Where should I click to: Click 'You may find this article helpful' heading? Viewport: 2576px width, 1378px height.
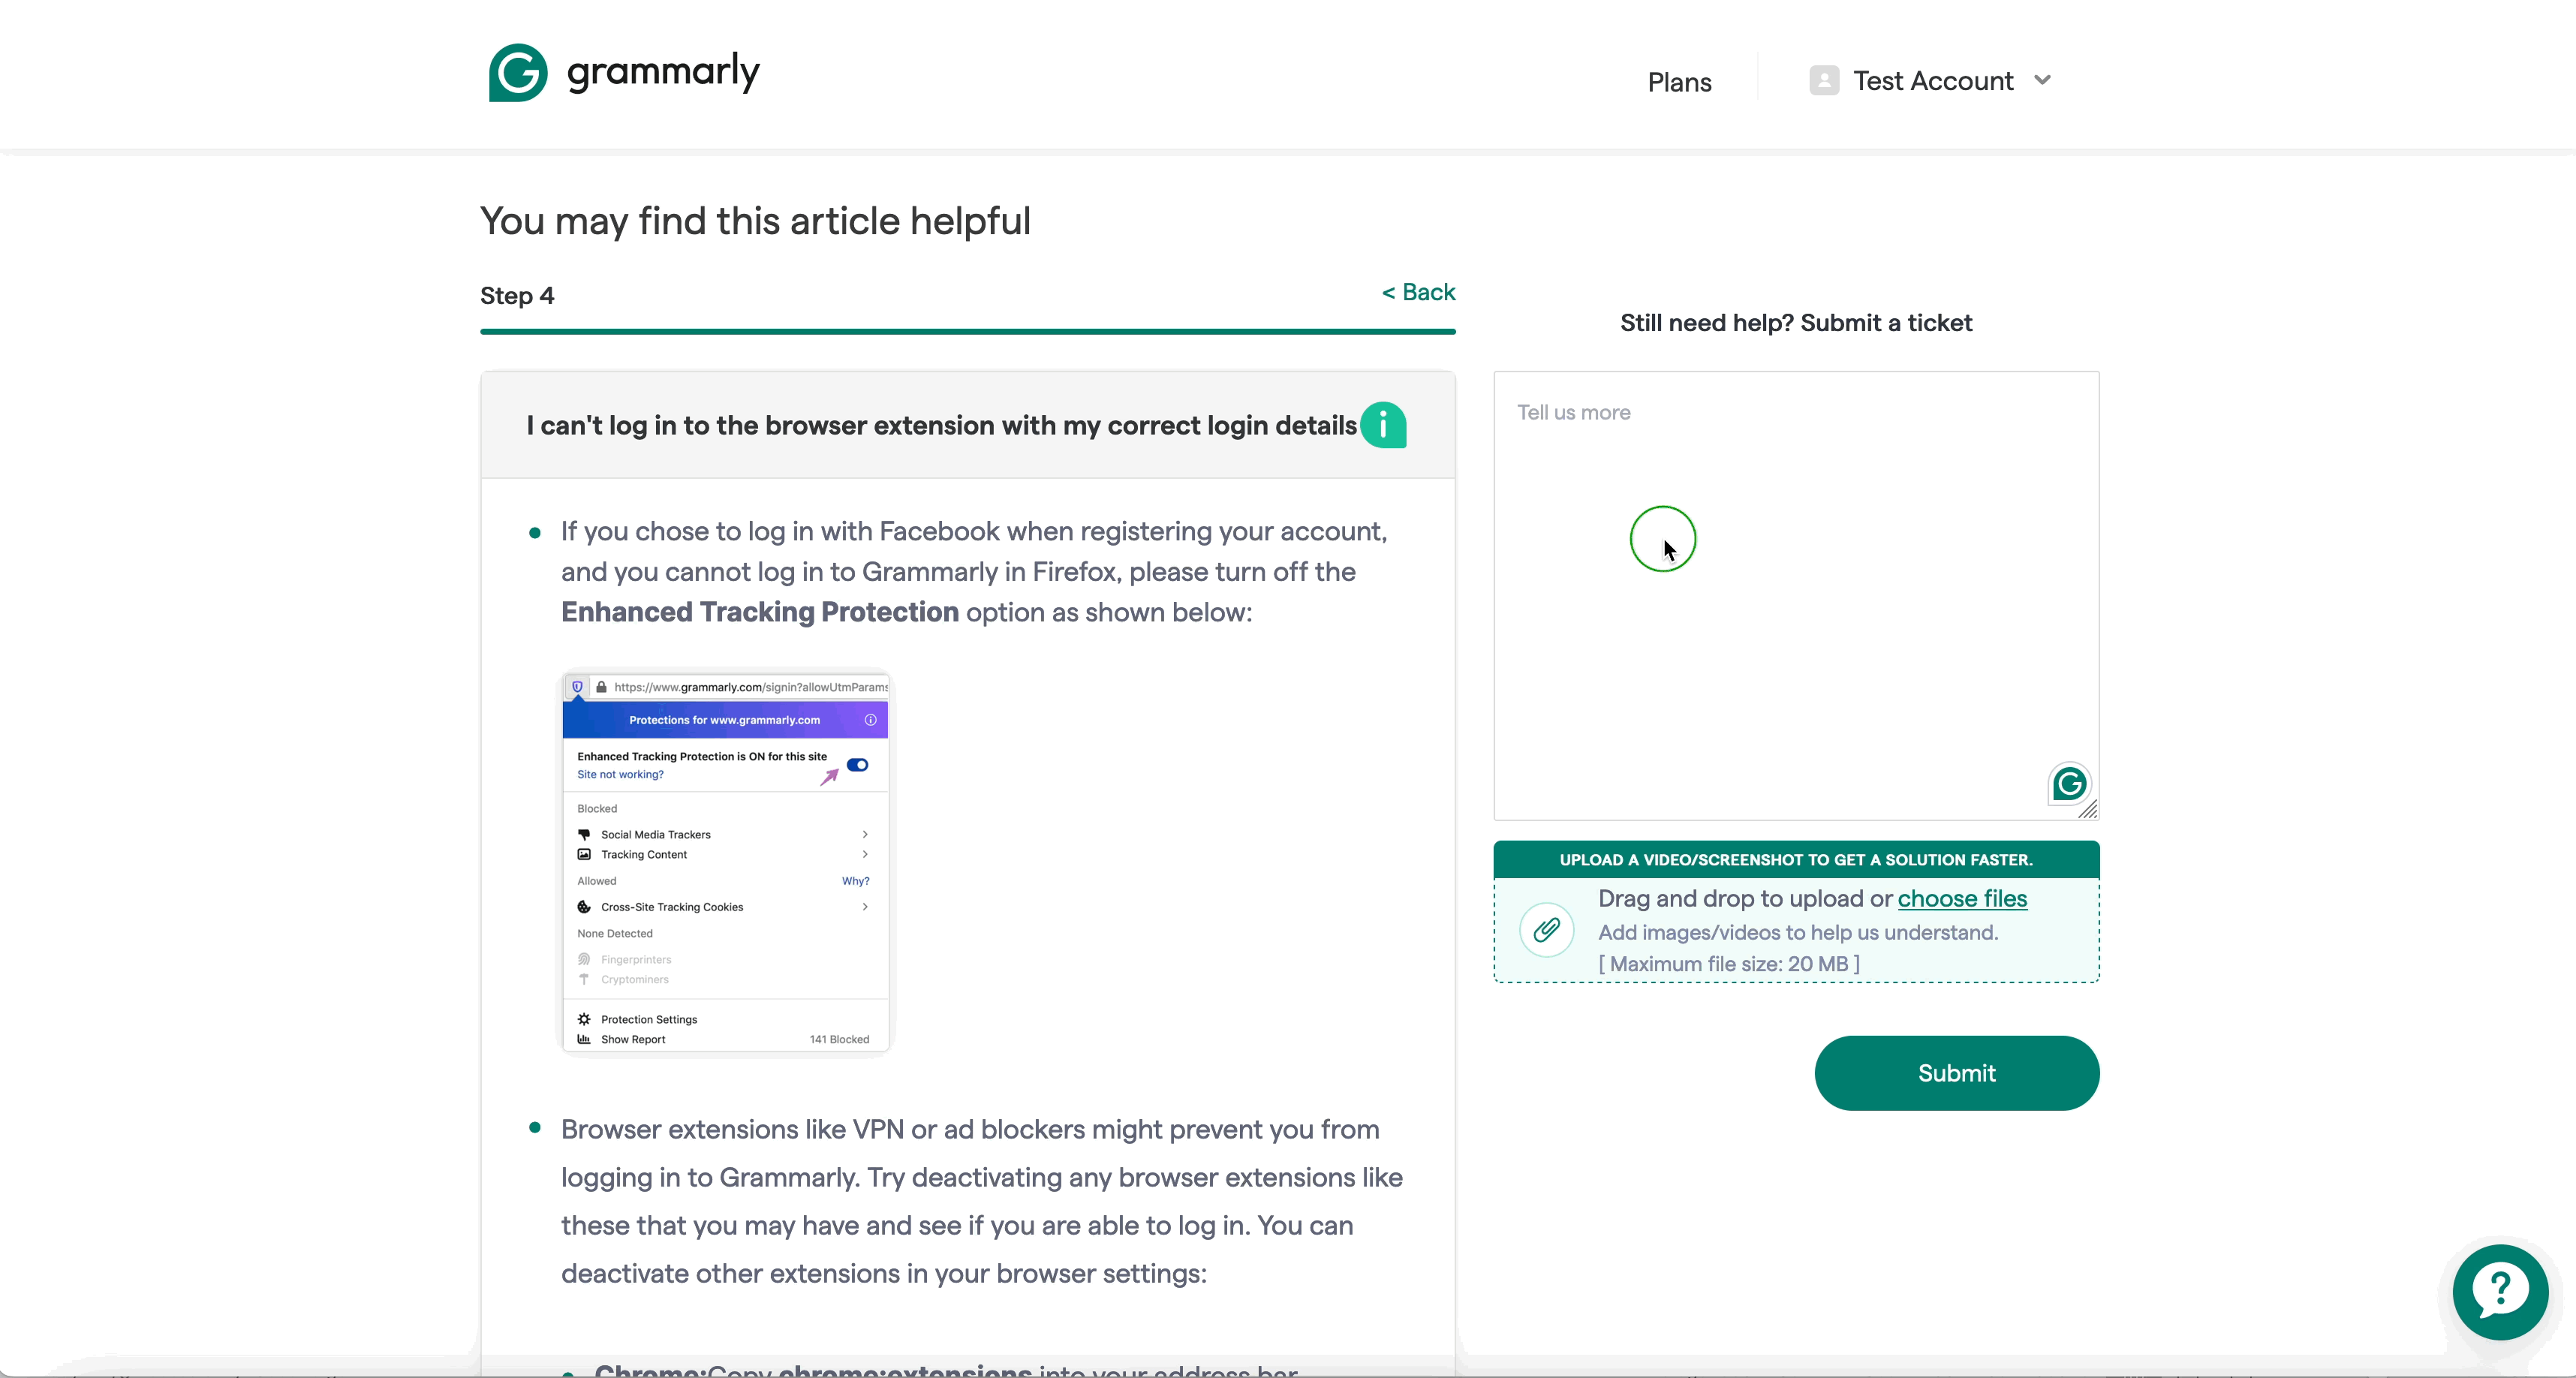pos(755,221)
